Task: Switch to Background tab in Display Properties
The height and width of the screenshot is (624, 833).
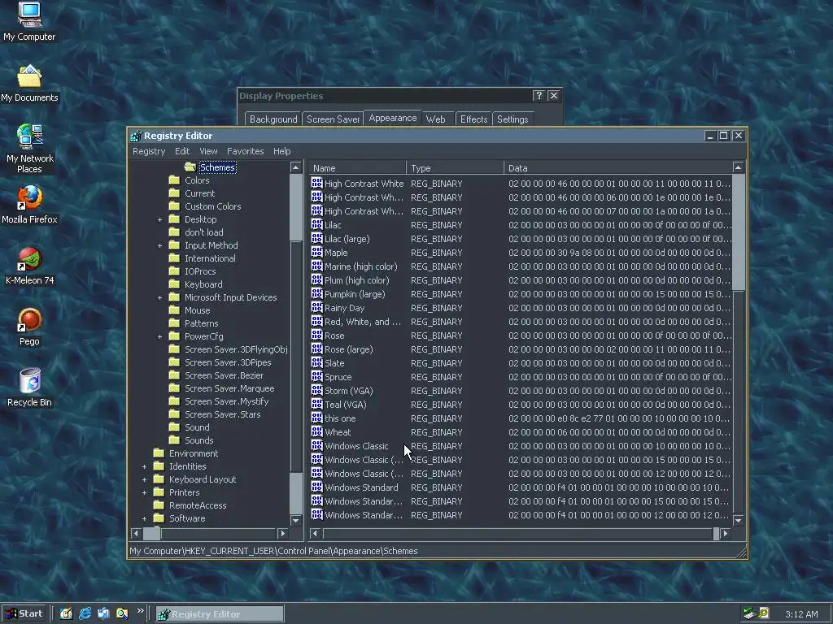Action: [273, 119]
